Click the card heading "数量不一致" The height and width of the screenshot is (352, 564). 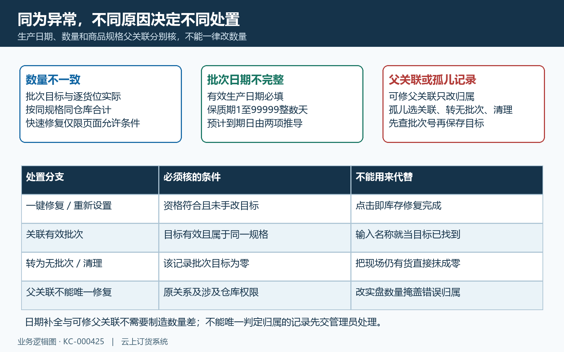click(53, 80)
